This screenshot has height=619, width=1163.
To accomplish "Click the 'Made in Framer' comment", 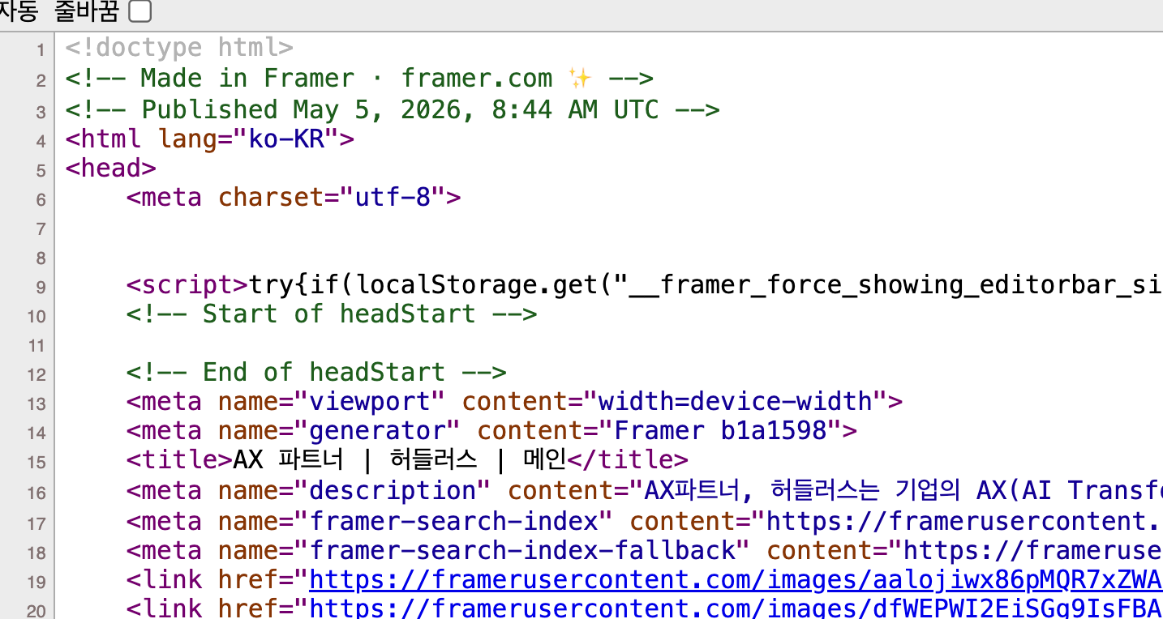I will click(359, 79).
